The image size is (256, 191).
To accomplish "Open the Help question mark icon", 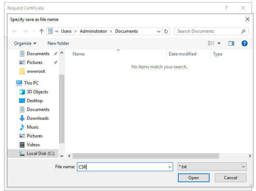I will (x=244, y=43).
